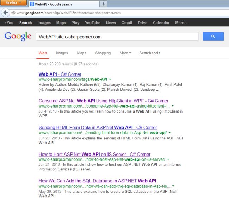
Task: Open Consume ASP.Net Web API result link
Action: (104, 101)
